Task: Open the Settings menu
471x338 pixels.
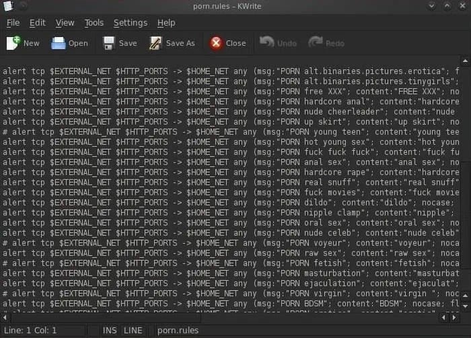Action: click(131, 23)
